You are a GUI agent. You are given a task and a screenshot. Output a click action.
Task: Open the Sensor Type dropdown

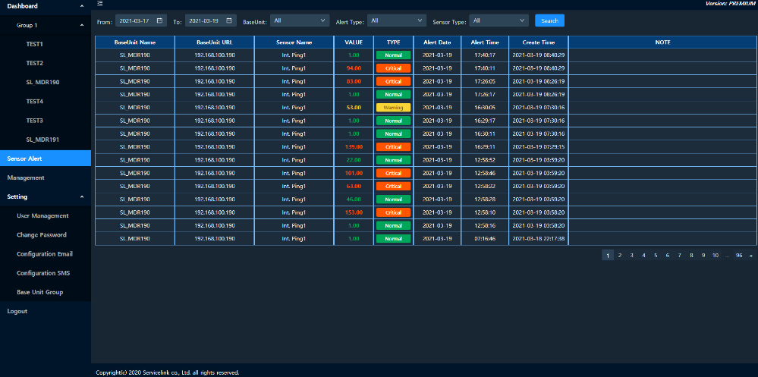pyautogui.click(x=498, y=21)
